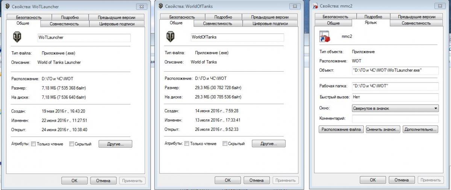
Task: Click created date '19 мая 2016 г., 16:43:20'
Action: click(64, 111)
